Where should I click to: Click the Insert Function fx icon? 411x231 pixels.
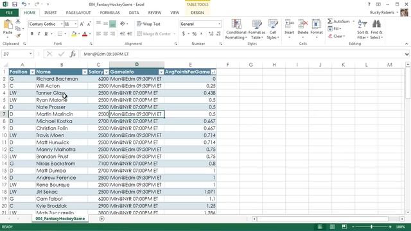tap(73, 54)
